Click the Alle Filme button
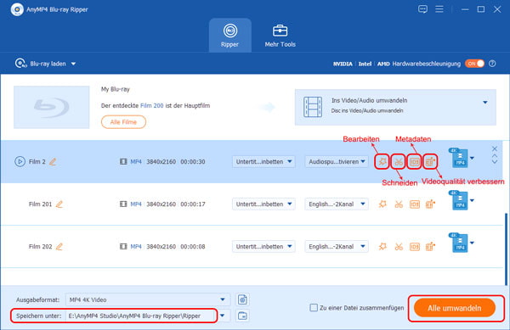The image size is (510, 330). 123,122
